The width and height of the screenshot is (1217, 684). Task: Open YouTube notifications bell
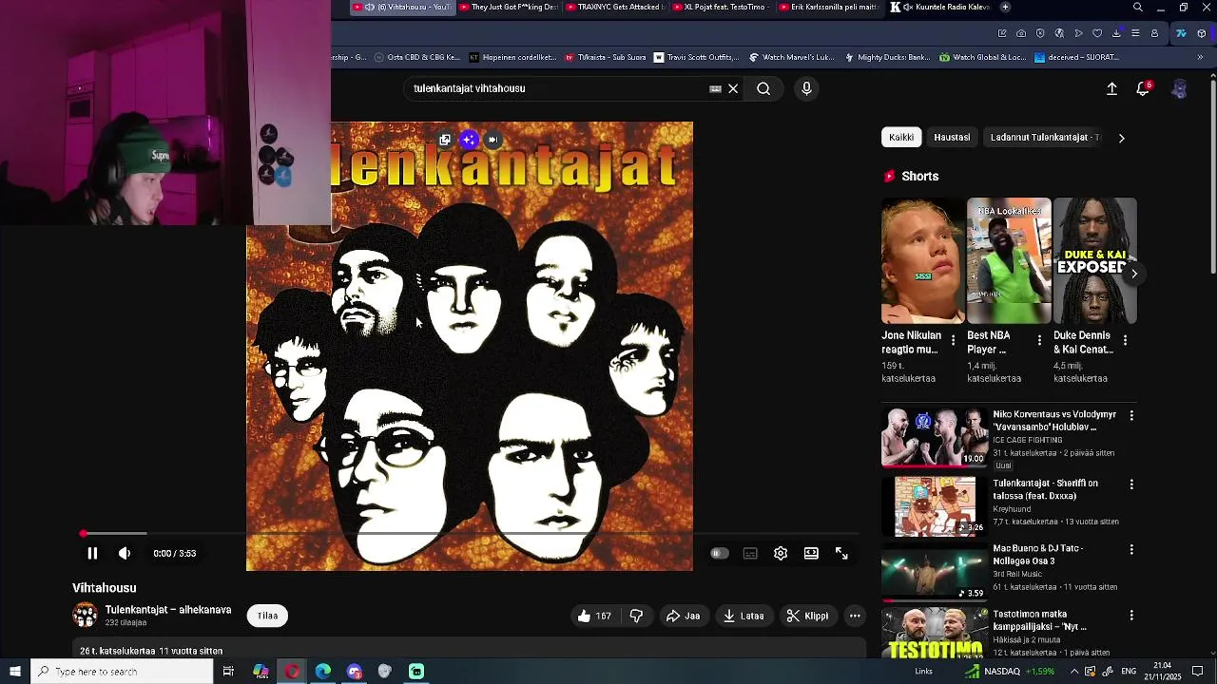(x=1143, y=88)
